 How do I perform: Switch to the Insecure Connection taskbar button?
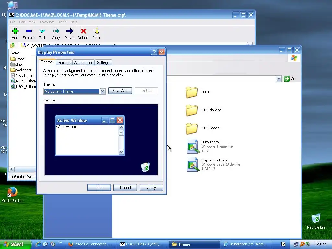tap(90, 244)
